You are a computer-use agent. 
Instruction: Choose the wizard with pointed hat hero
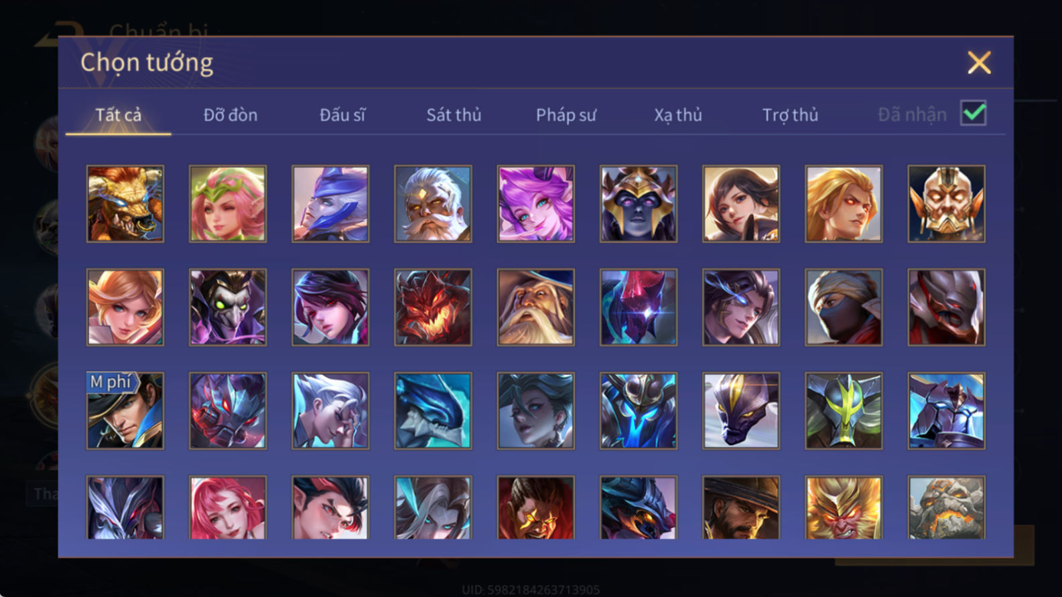[535, 307]
